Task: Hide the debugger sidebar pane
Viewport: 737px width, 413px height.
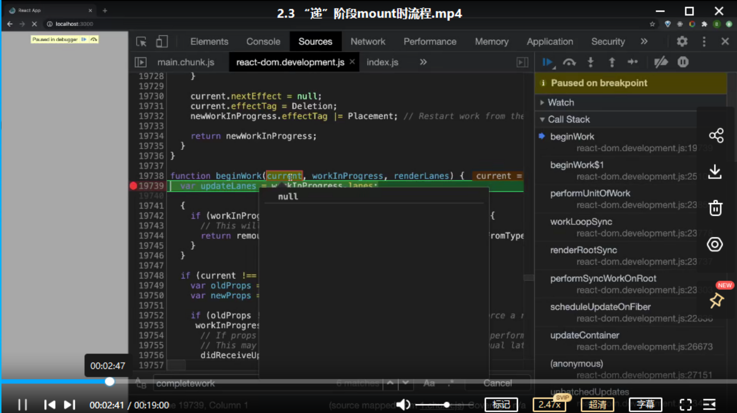Action: pyautogui.click(x=522, y=62)
